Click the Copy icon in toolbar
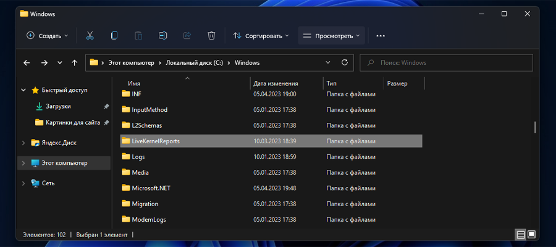 [114, 35]
